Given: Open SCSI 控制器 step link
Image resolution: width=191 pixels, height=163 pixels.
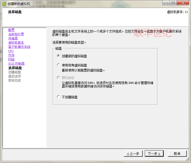Looking at the screenshot, I should click(x=16, y=64).
